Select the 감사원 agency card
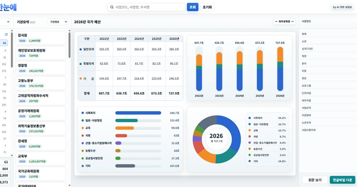The image size is (357, 187). (41, 38)
